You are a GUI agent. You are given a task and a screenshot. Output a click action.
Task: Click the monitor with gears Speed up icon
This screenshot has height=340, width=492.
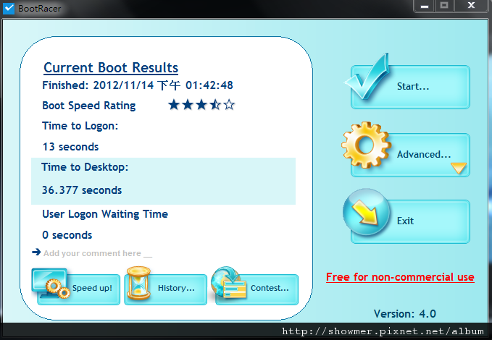(x=51, y=284)
